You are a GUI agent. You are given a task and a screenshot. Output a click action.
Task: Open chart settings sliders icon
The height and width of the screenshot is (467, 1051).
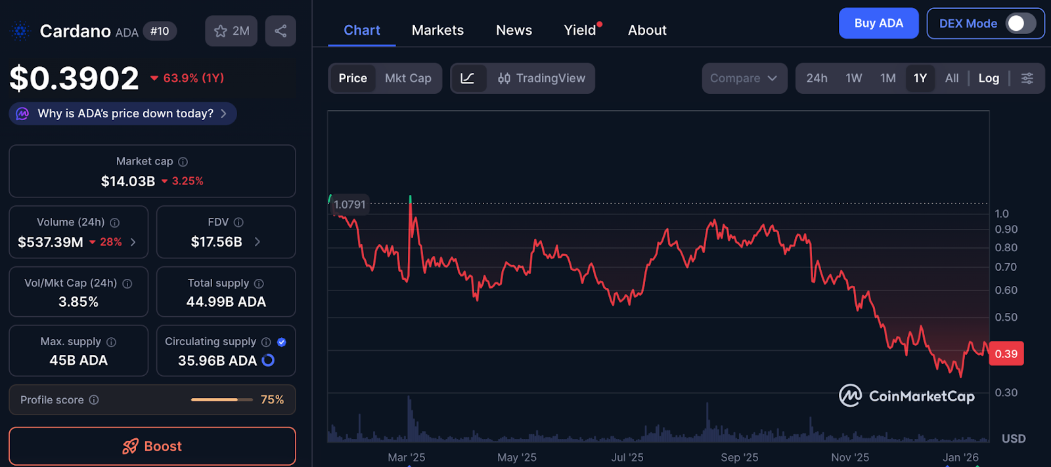[1027, 78]
